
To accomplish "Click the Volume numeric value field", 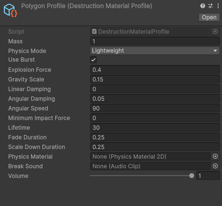I will [x=208, y=176].
